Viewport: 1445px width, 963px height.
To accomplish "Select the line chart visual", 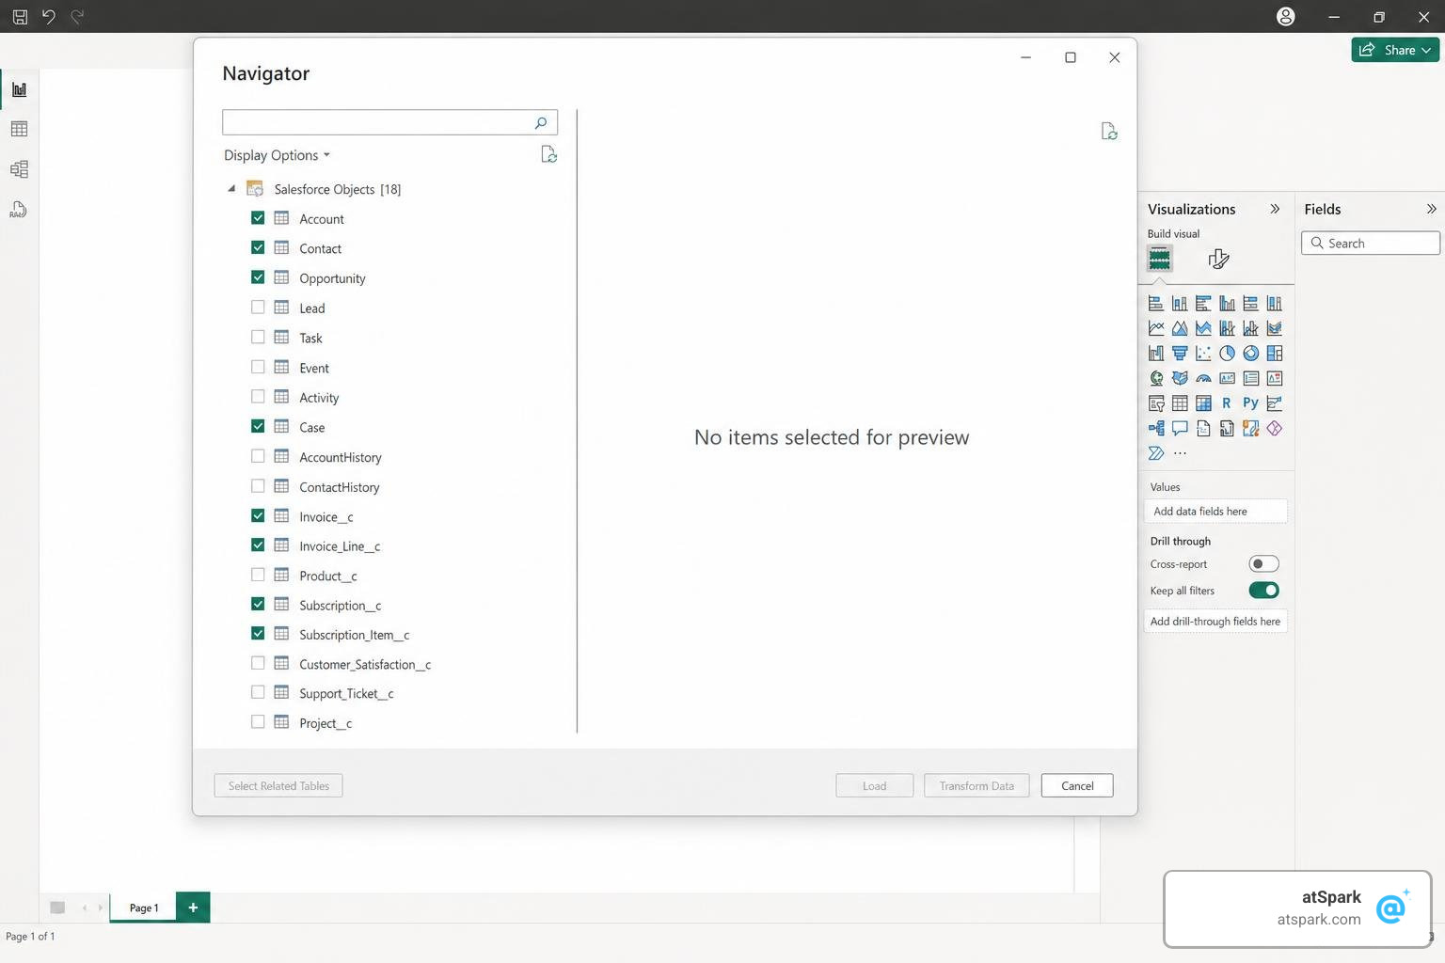I will click(1156, 328).
